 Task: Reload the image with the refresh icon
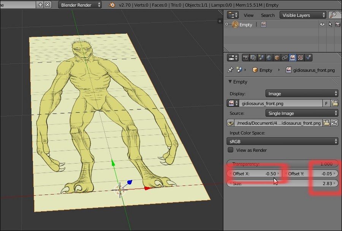(x=334, y=123)
